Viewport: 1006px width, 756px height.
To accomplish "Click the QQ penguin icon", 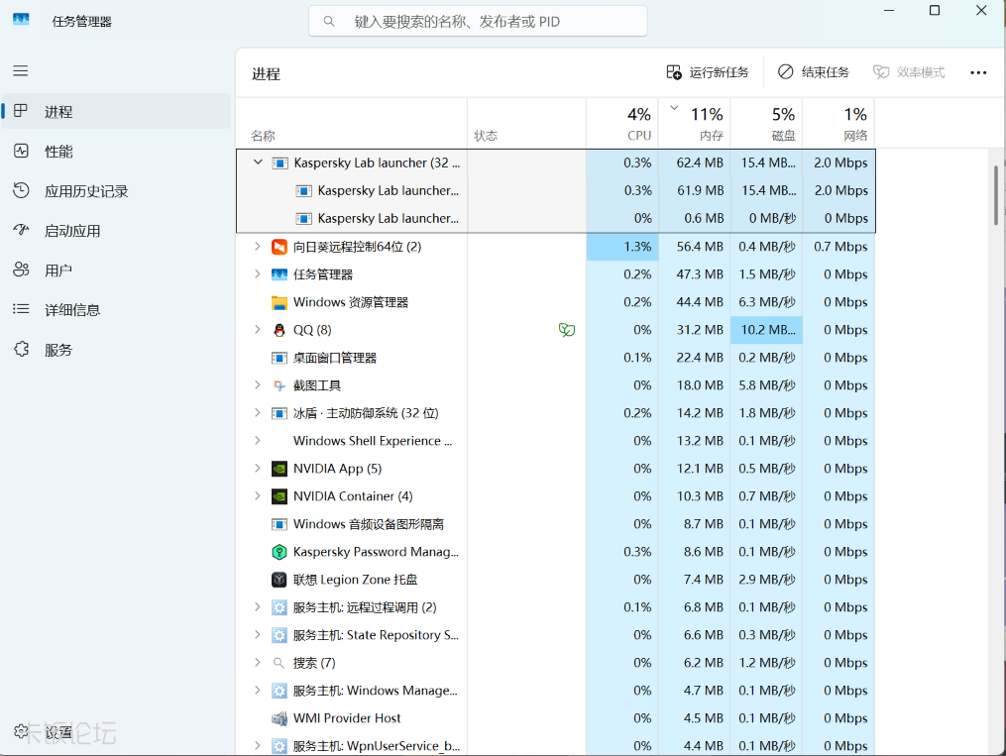I will (279, 330).
